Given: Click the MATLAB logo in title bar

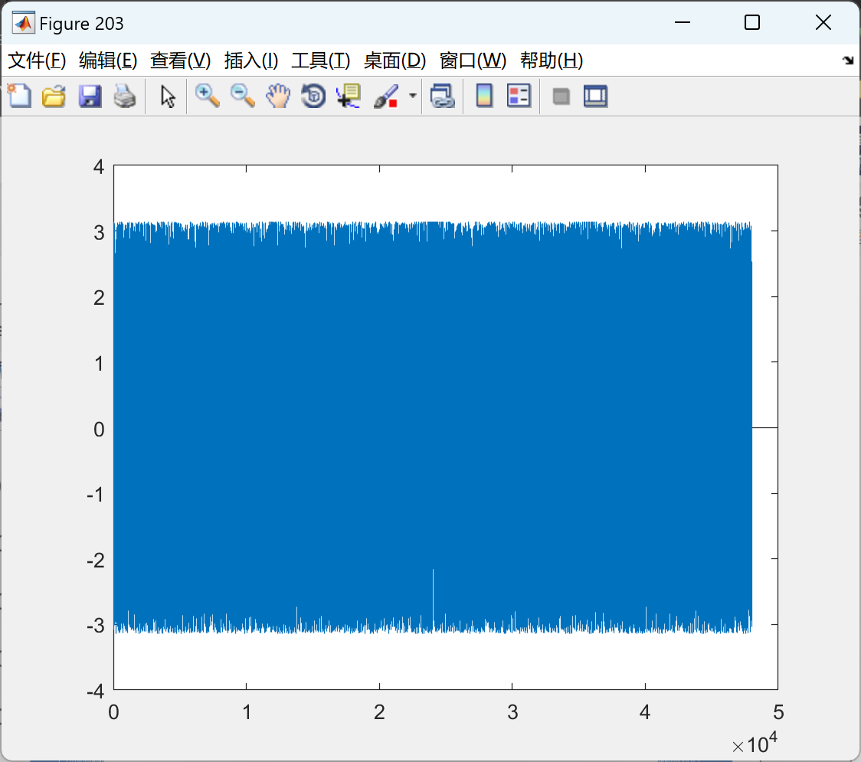Looking at the screenshot, I should pos(23,22).
